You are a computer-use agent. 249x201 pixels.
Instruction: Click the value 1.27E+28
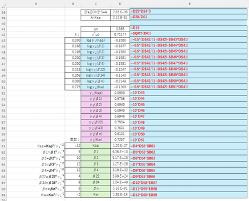click(x=120, y=164)
